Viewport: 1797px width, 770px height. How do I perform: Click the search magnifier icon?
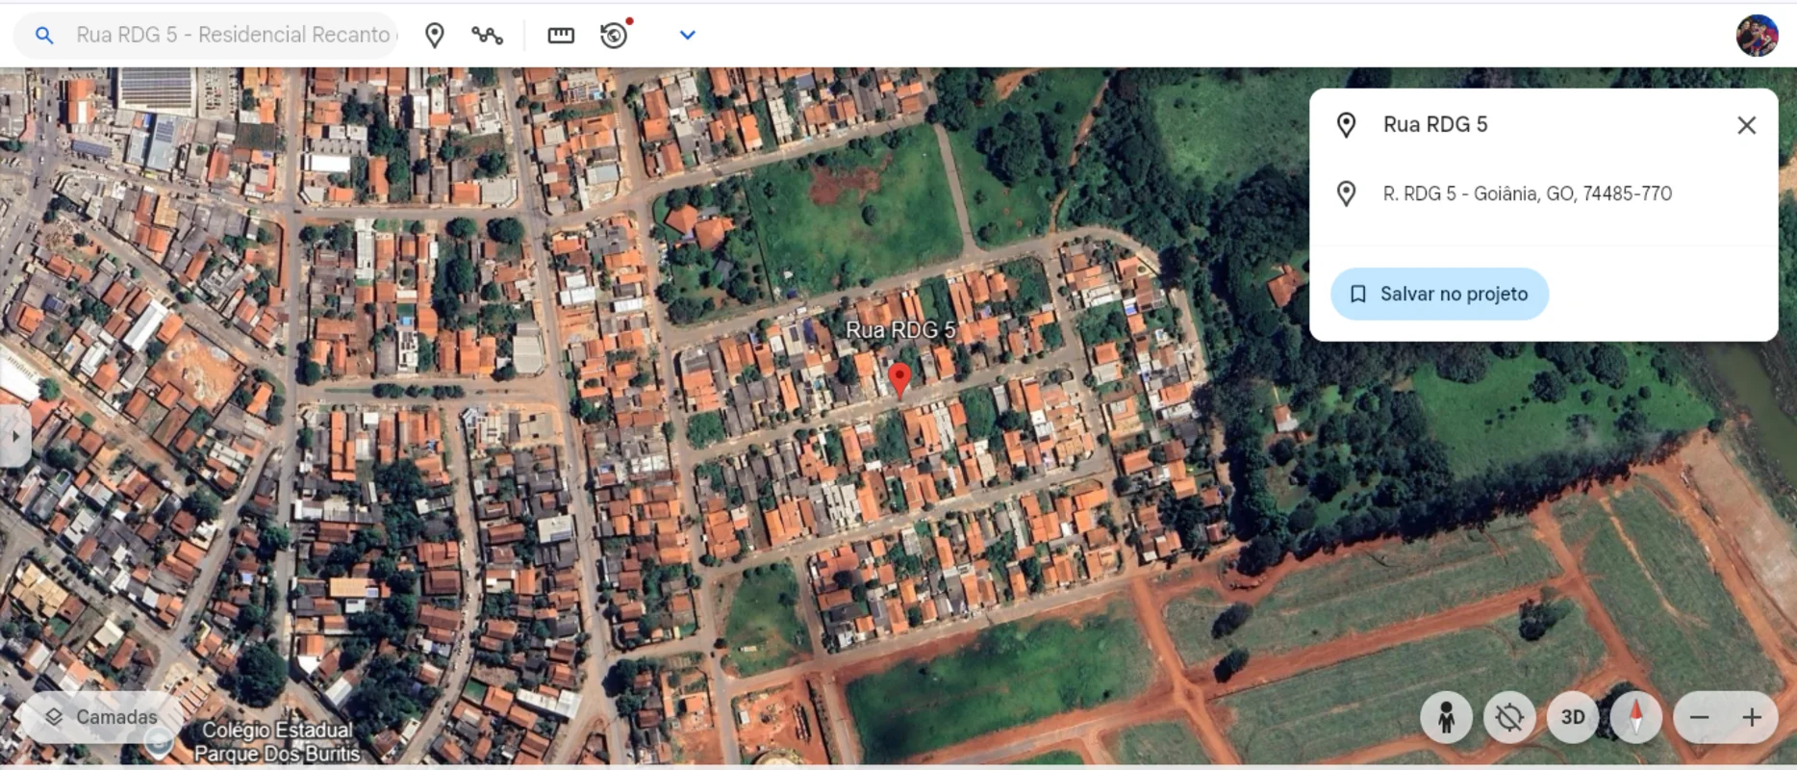point(43,36)
